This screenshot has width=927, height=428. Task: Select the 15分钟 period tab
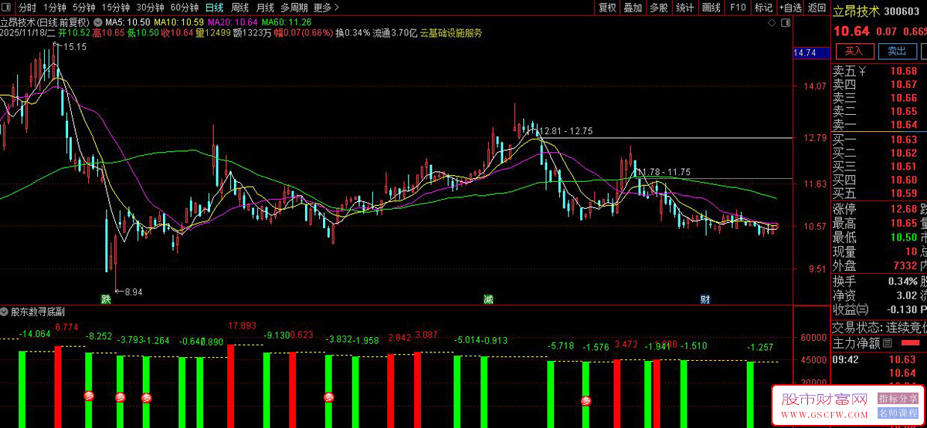pyautogui.click(x=116, y=8)
